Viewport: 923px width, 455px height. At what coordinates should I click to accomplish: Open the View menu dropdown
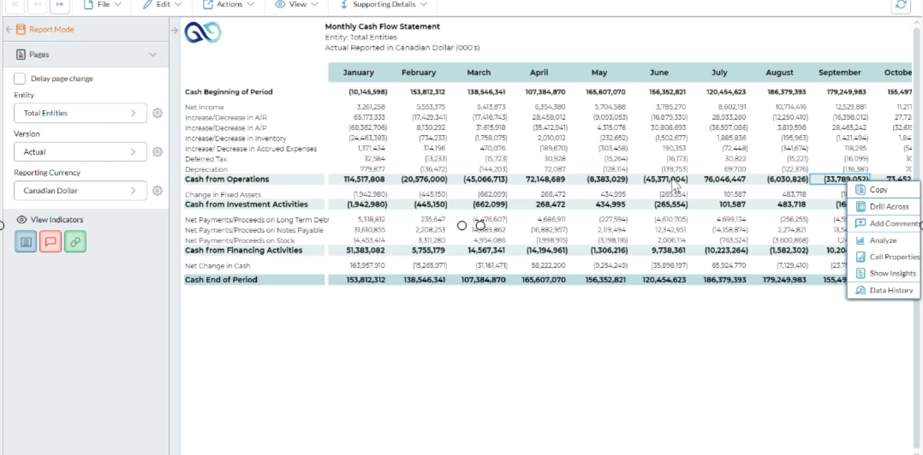point(296,5)
